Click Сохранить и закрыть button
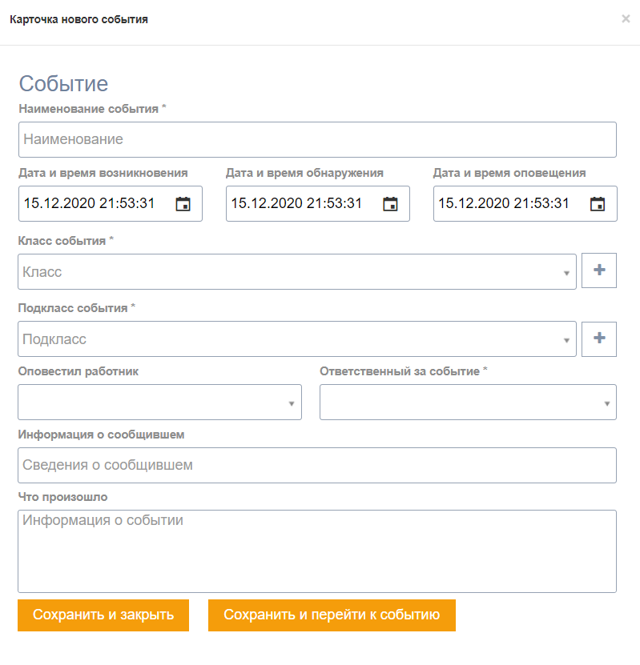 [x=103, y=615]
